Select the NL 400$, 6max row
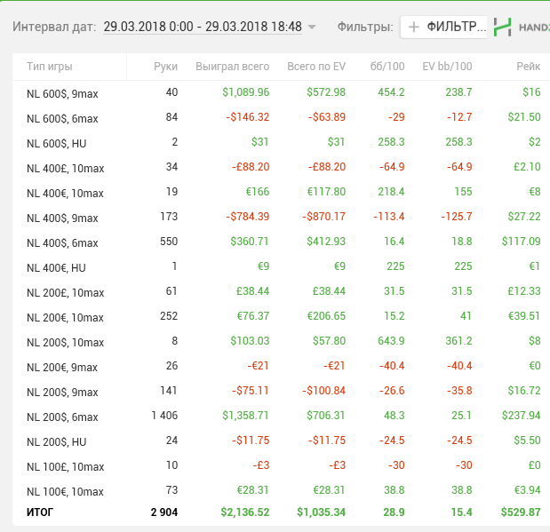 (62, 242)
